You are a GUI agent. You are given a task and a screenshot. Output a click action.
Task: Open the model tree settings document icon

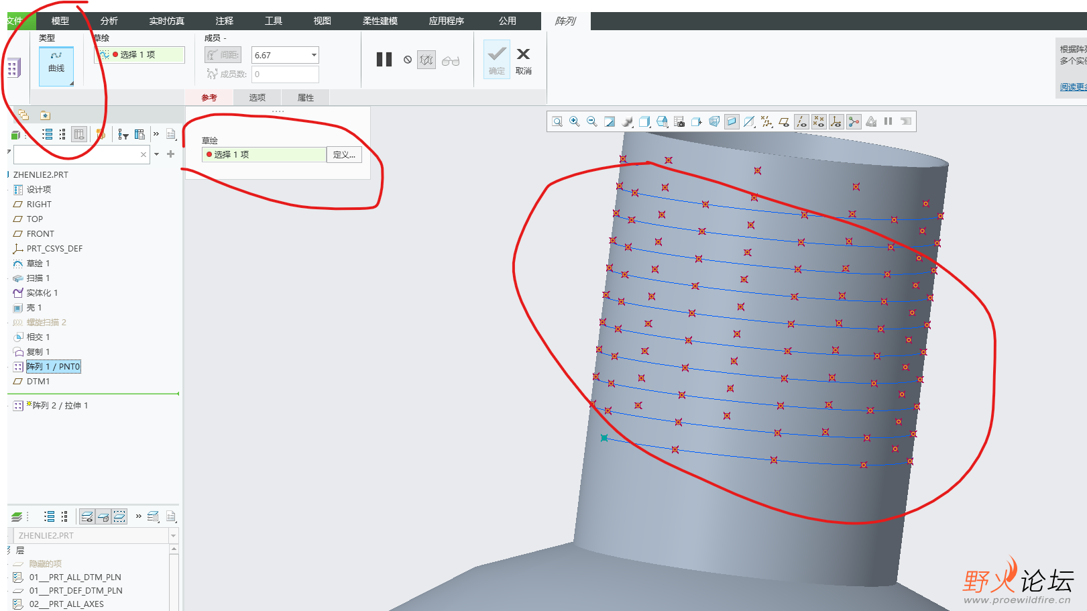[171, 135]
